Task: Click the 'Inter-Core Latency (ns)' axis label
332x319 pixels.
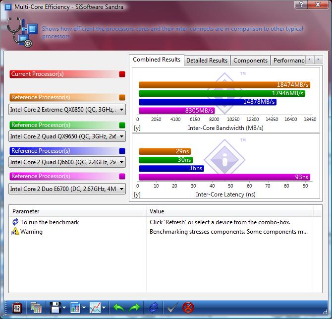Action: pyautogui.click(x=225, y=194)
